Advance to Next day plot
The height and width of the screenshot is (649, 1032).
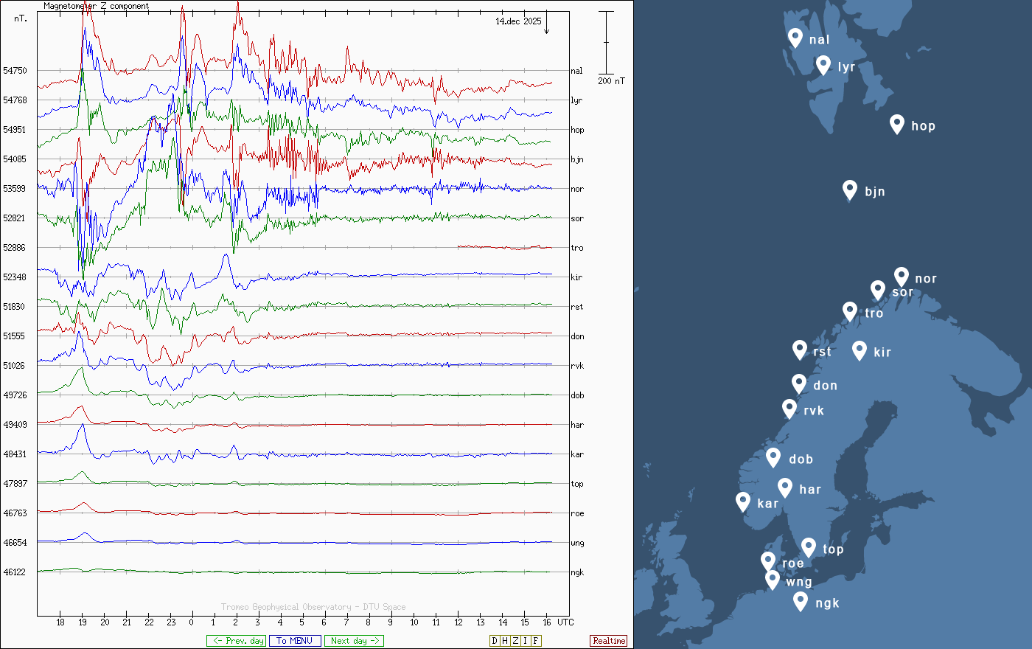[x=354, y=641]
